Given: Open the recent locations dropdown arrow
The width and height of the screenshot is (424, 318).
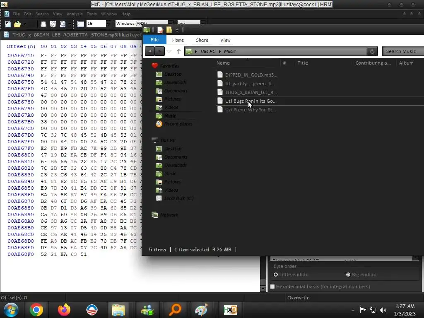Looking at the screenshot, I should (169, 51).
